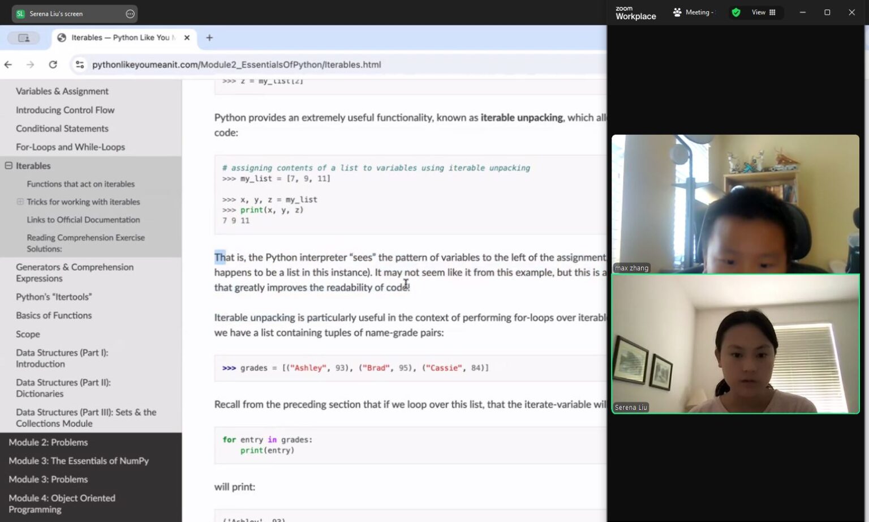Go to Basics of Functions
The width and height of the screenshot is (869, 522).
click(x=54, y=315)
